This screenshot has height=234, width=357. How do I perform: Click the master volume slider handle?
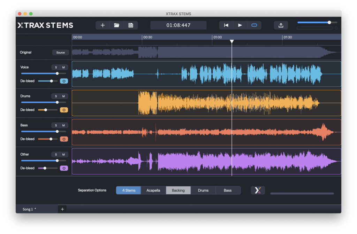click(329, 22)
